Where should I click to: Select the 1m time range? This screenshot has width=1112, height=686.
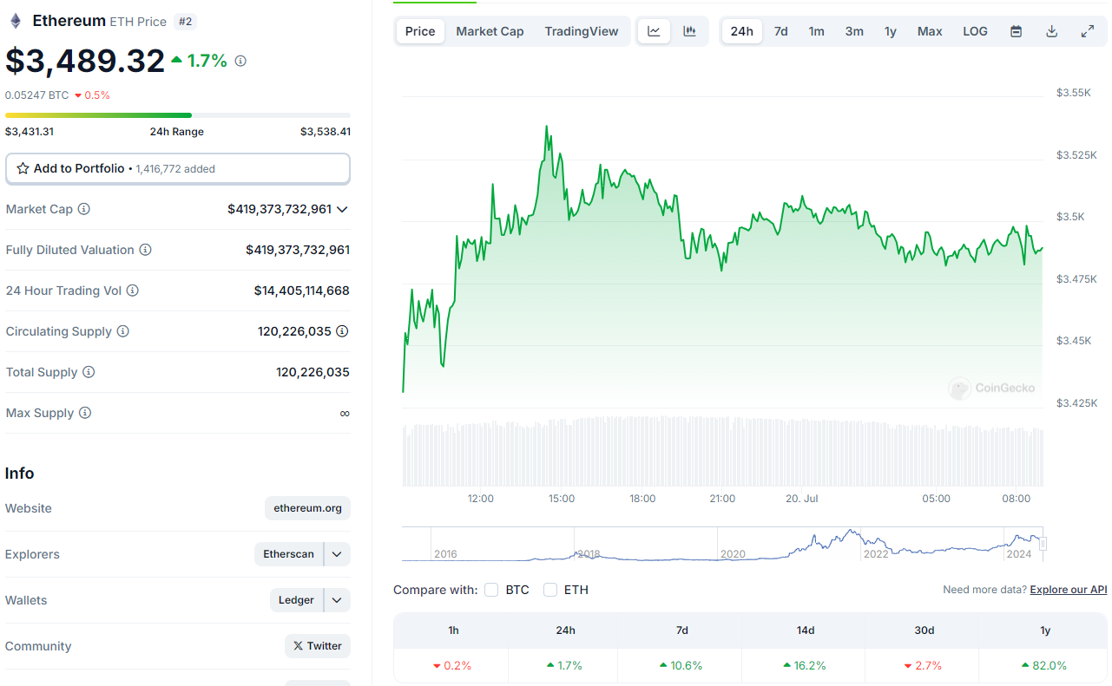817,31
